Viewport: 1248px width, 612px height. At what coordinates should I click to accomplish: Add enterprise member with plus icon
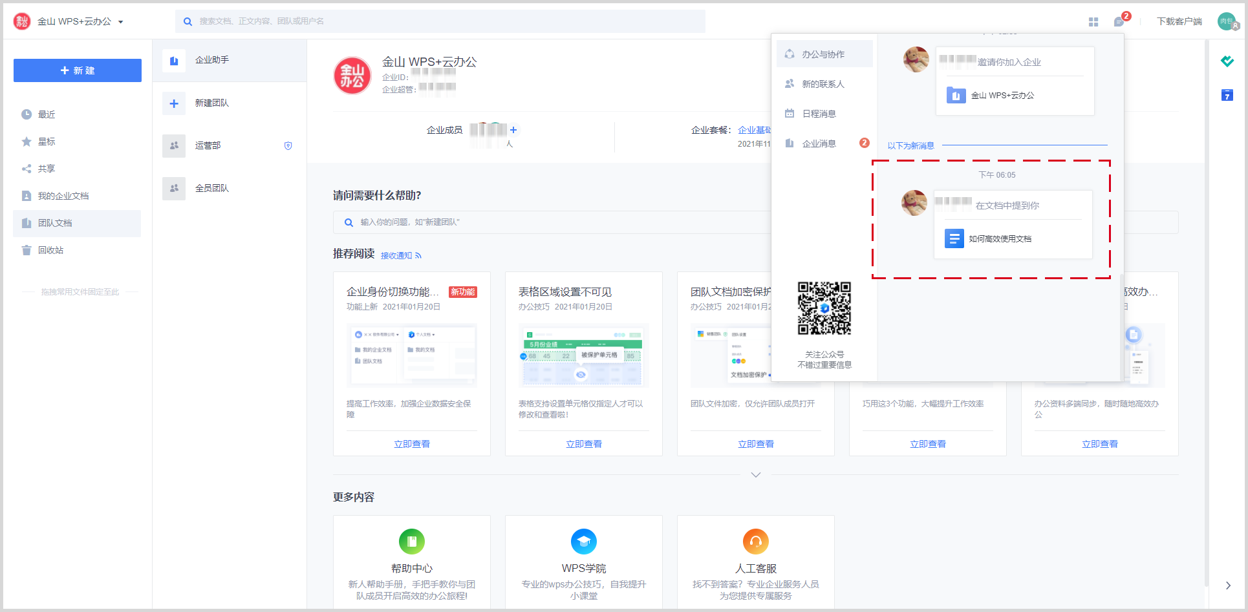pos(513,130)
